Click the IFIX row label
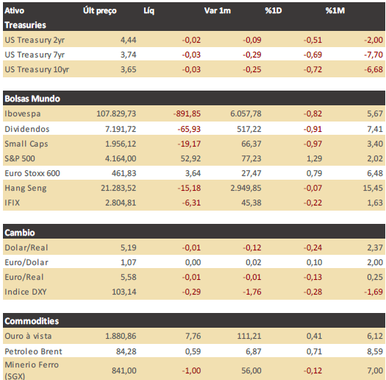 tap(12, 203)
